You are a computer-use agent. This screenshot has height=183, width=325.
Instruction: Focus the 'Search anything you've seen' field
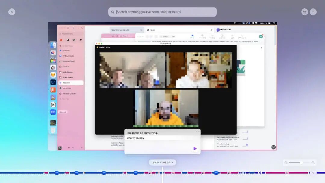click(x=162, y=12)
